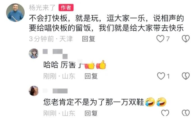
Task: Tap the 不会打快板 comment text
Action: click(x=106, y=23)
